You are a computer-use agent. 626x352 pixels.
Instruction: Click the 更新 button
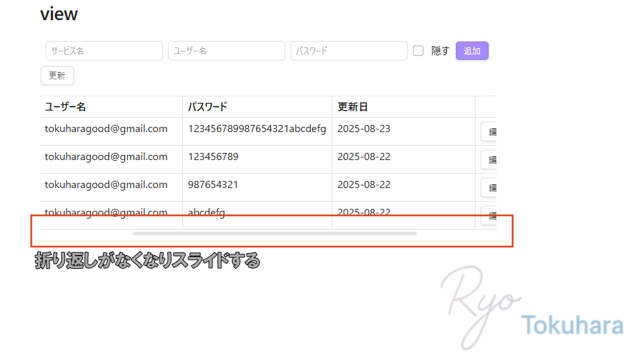pyautogui.click(x=57, y=75)
